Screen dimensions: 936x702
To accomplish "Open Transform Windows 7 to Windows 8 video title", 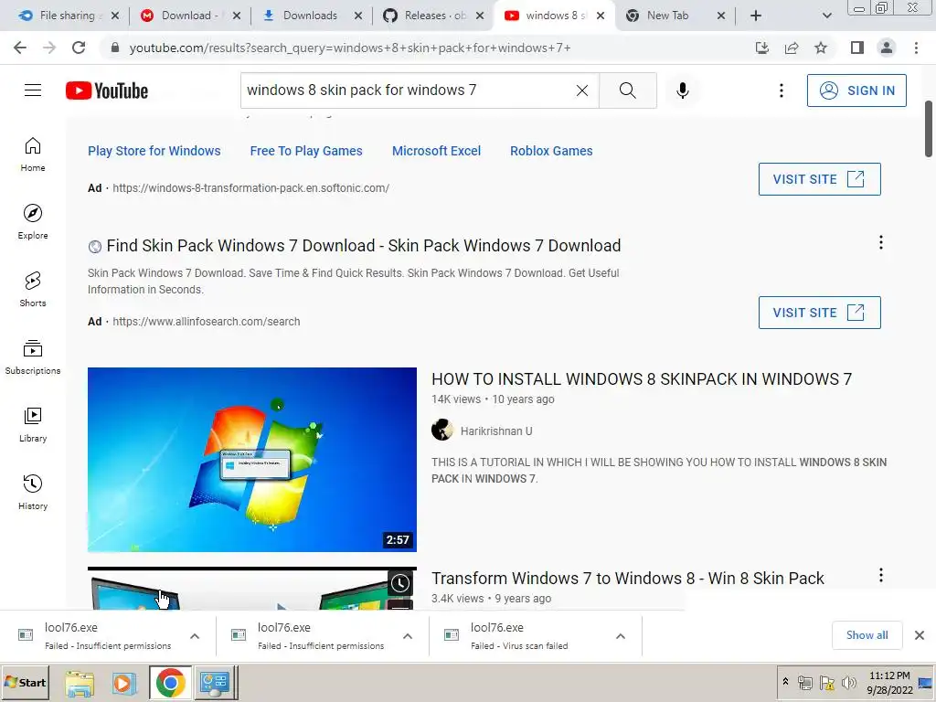I will (x=627, y=579).
